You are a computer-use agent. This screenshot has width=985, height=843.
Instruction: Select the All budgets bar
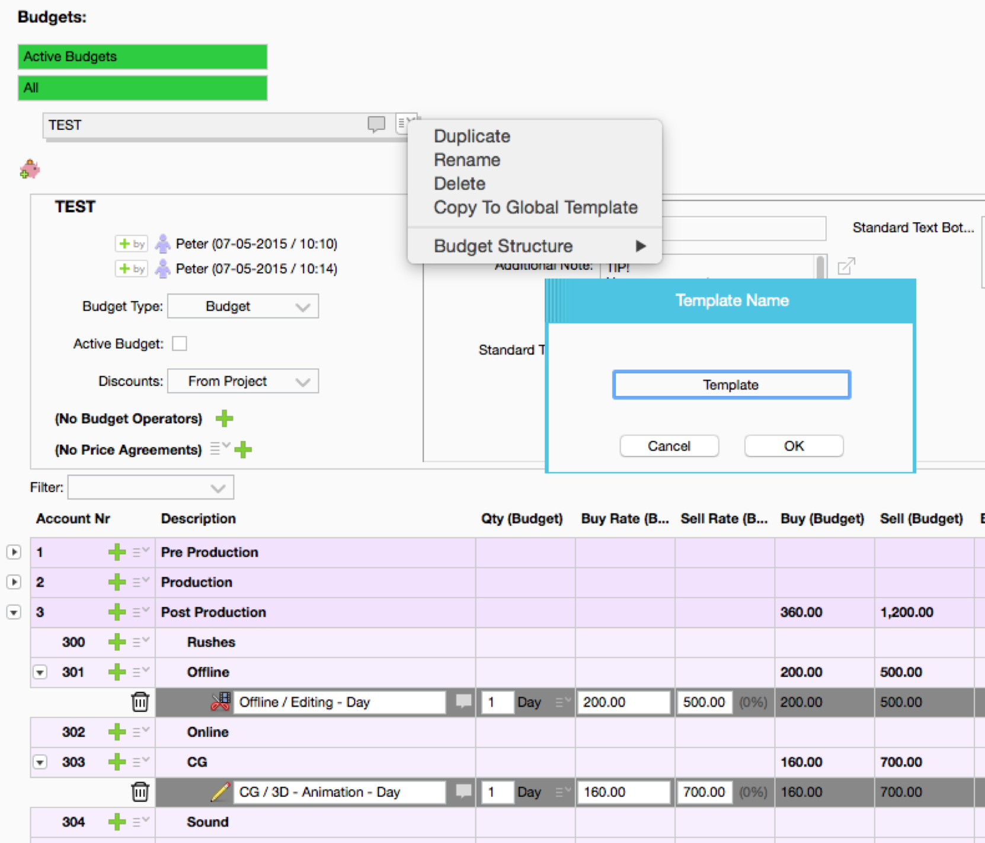pos(142,88)
